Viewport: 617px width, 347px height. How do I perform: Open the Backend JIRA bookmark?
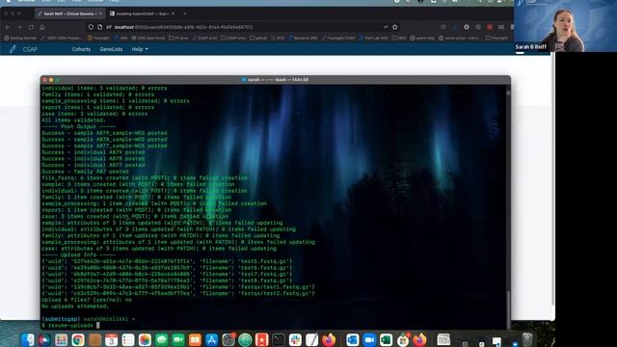(303, 39)
